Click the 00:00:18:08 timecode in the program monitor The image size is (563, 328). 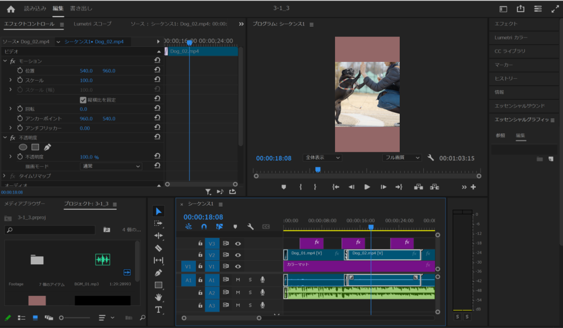pos(274,158)
